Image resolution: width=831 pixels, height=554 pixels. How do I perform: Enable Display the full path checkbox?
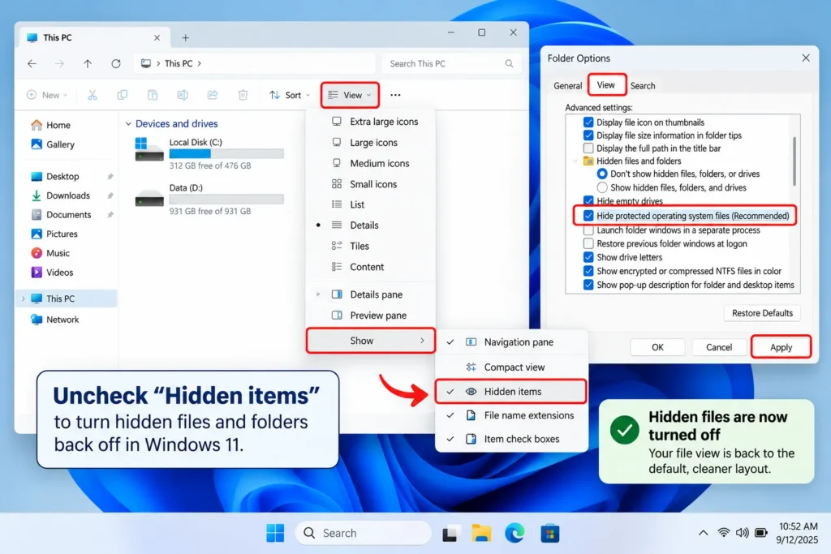click(588, 148)
